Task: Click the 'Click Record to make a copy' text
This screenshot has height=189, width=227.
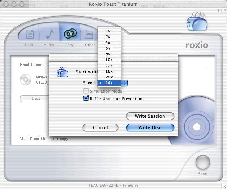Action: [44, 139]
